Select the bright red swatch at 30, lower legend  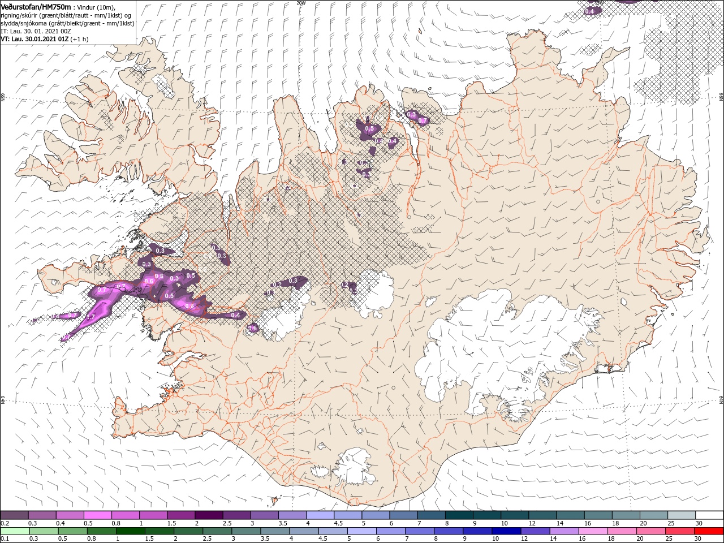click(x=708, y=531)
